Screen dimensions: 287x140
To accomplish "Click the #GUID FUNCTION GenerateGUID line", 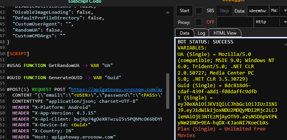I will coord(64,78).
